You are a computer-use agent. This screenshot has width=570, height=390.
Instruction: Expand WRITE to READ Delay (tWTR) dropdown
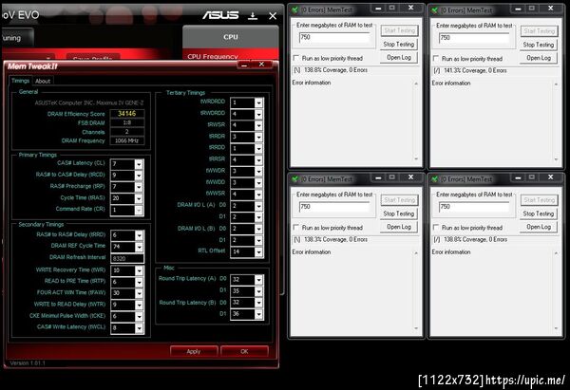coord(139,305)
